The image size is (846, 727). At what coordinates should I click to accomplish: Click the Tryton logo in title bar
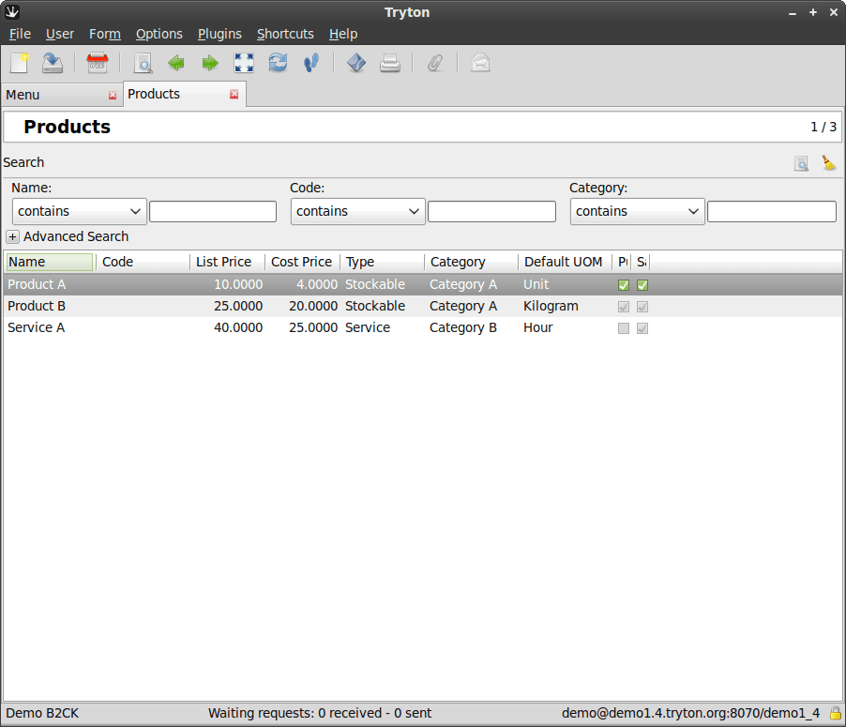(x=12, y=12)
